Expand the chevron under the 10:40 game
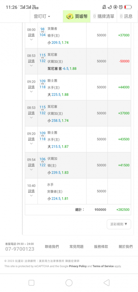 (x=31, y=196)
